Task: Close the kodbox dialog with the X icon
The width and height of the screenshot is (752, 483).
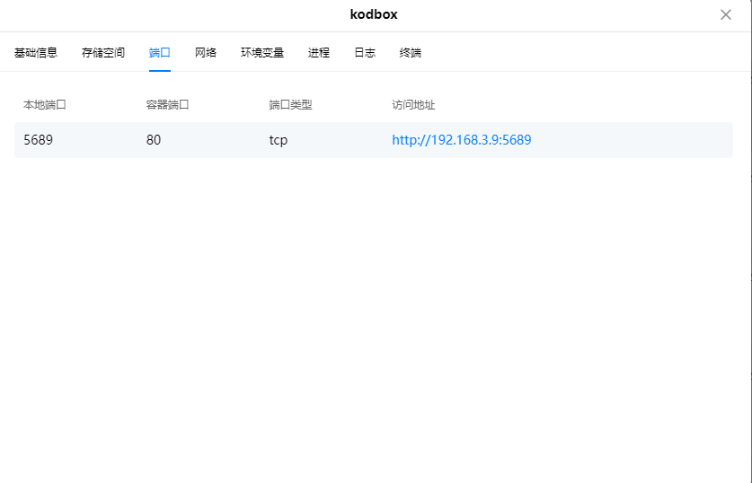Action: [726, 14]
